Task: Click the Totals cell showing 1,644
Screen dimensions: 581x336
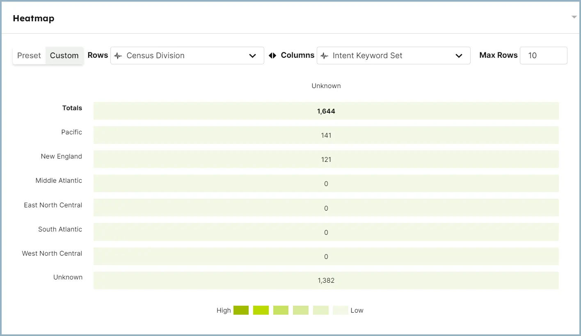Action: (326, 111)
